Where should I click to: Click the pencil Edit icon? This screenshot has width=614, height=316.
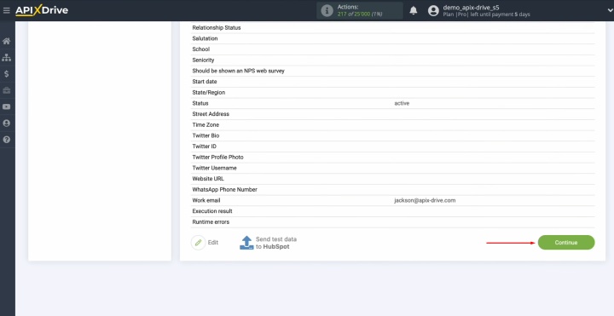point(198,243)
